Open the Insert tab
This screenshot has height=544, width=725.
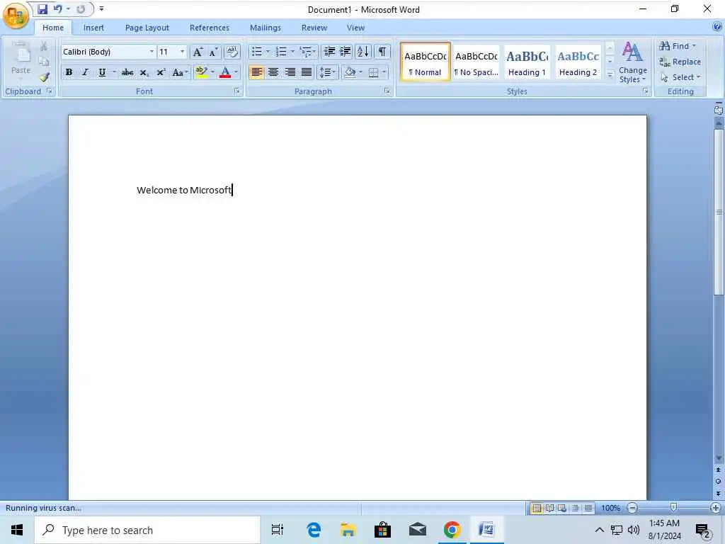(x=93, y=28)
